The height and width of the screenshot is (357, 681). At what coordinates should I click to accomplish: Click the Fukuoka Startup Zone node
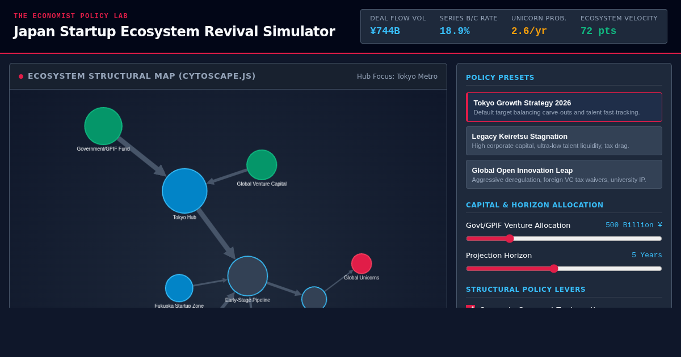[179, 288]
